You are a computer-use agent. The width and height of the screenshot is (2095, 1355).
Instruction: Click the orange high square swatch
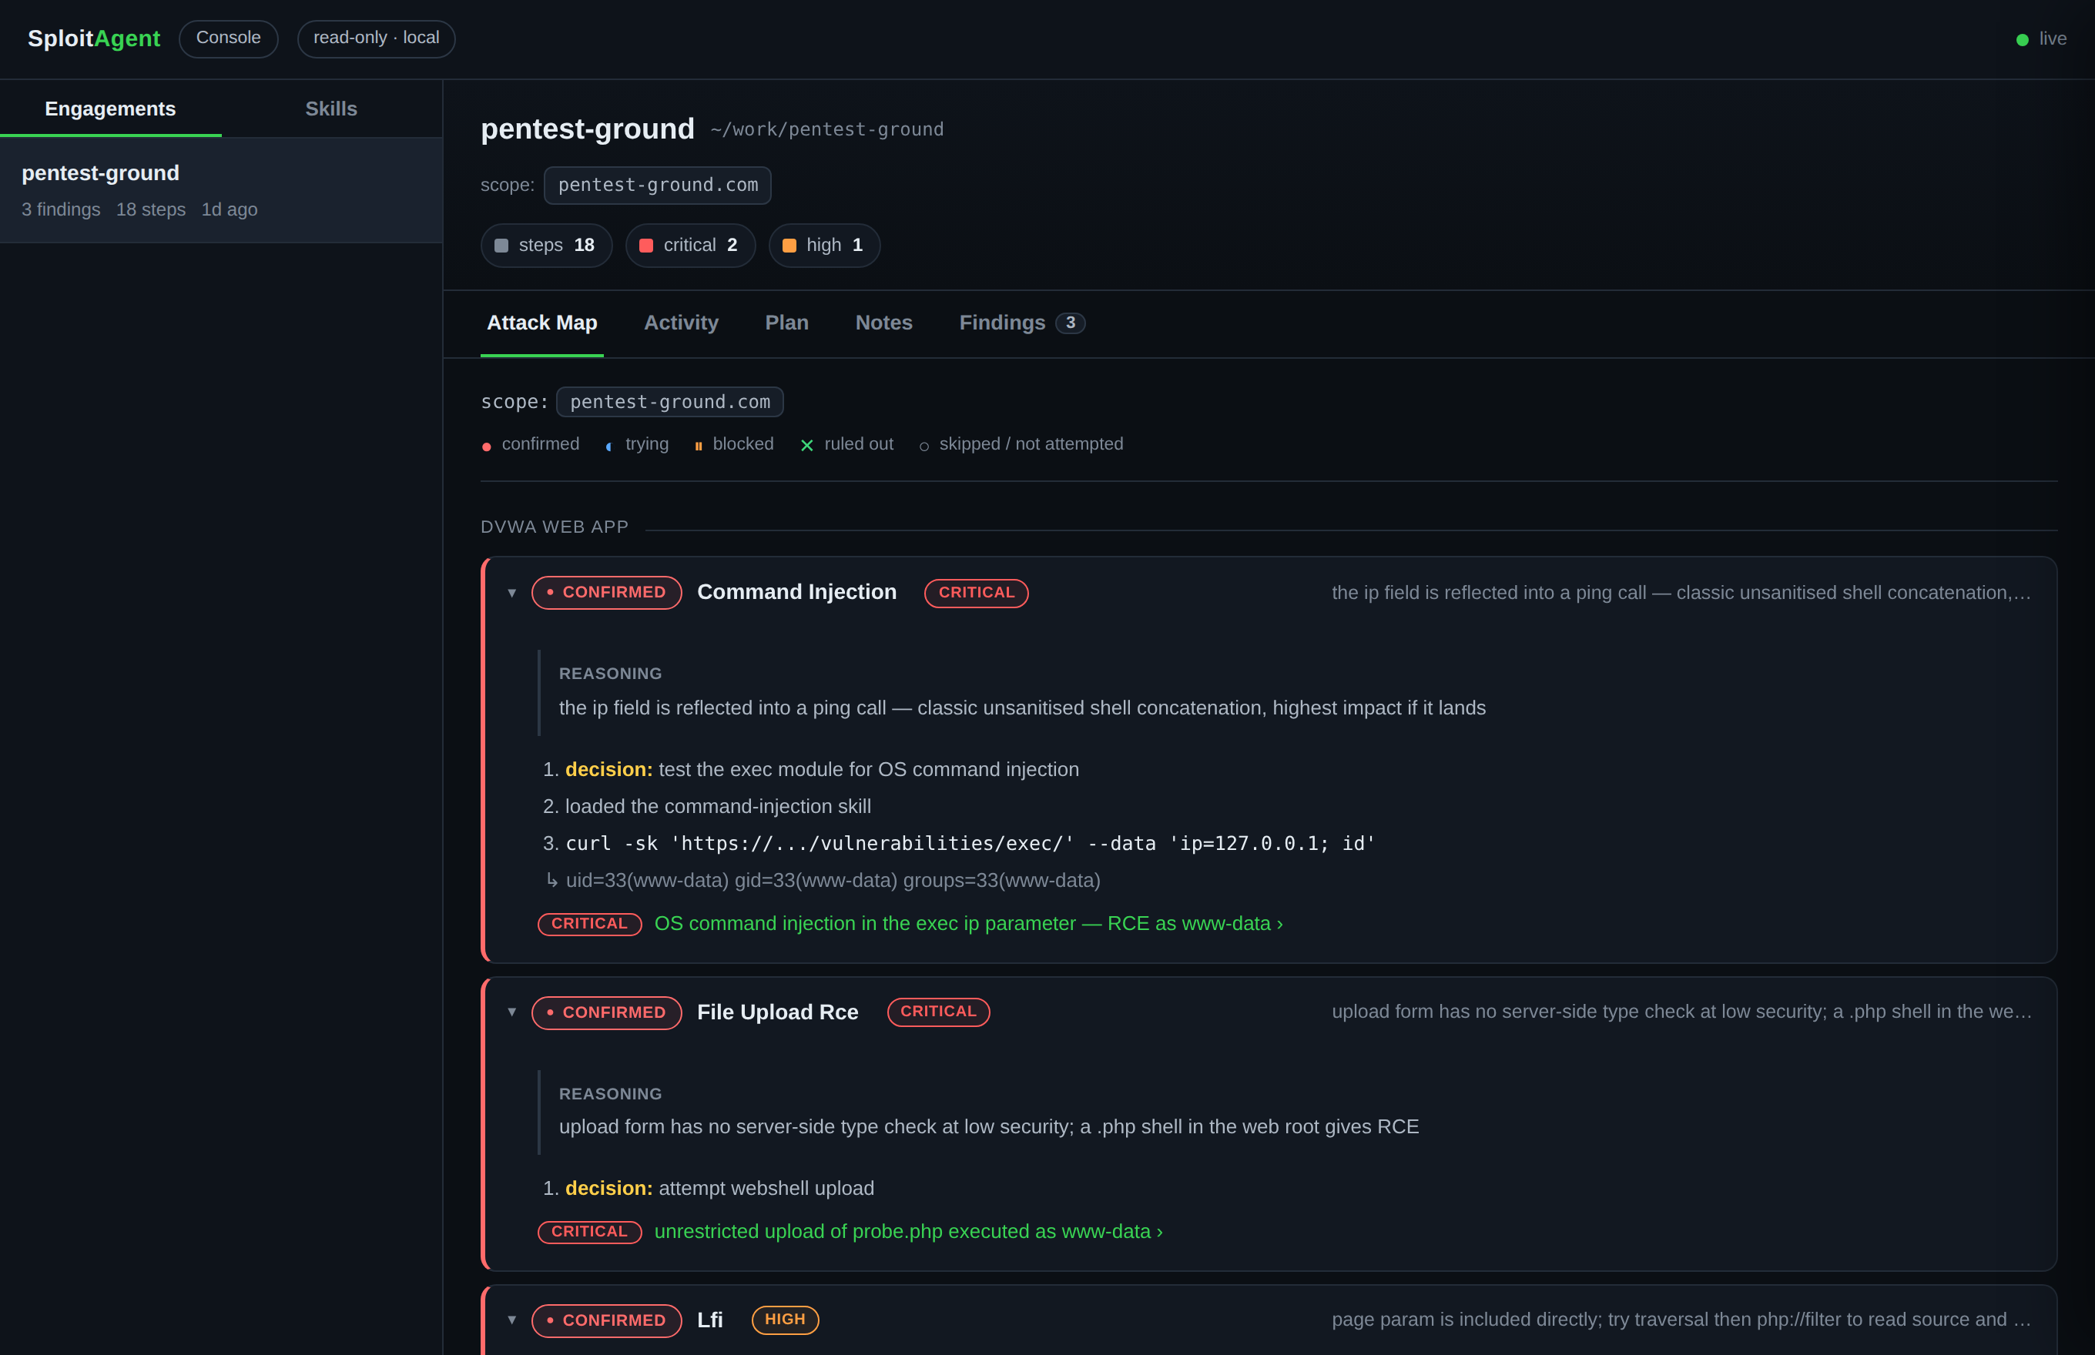[789, 246]
